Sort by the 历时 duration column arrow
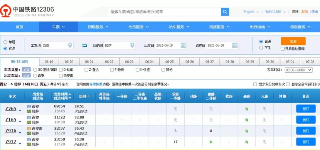The image size is (320, 150). [88, 96]
